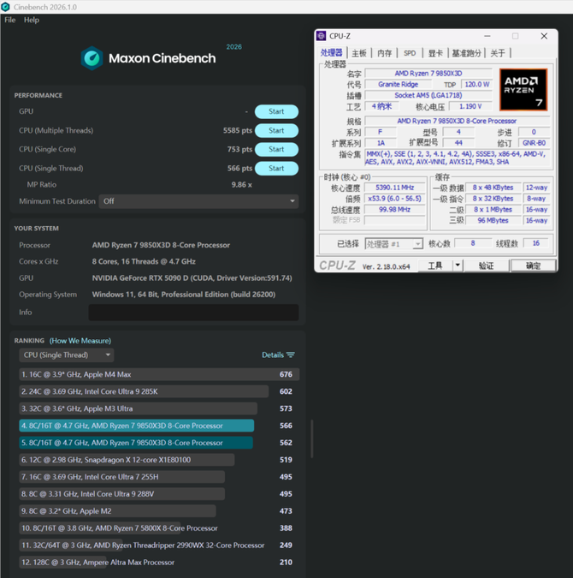Viewport: 573px width, 578px height.
Task: Open the File menu
Action: 10,20
